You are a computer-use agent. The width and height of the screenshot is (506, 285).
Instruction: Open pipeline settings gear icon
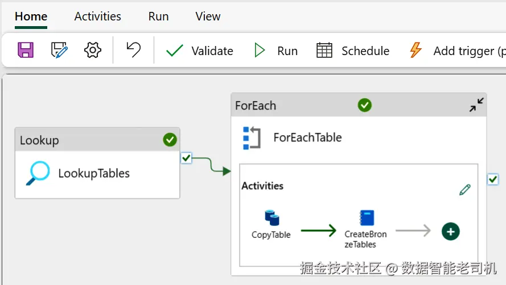pos(92,51)
